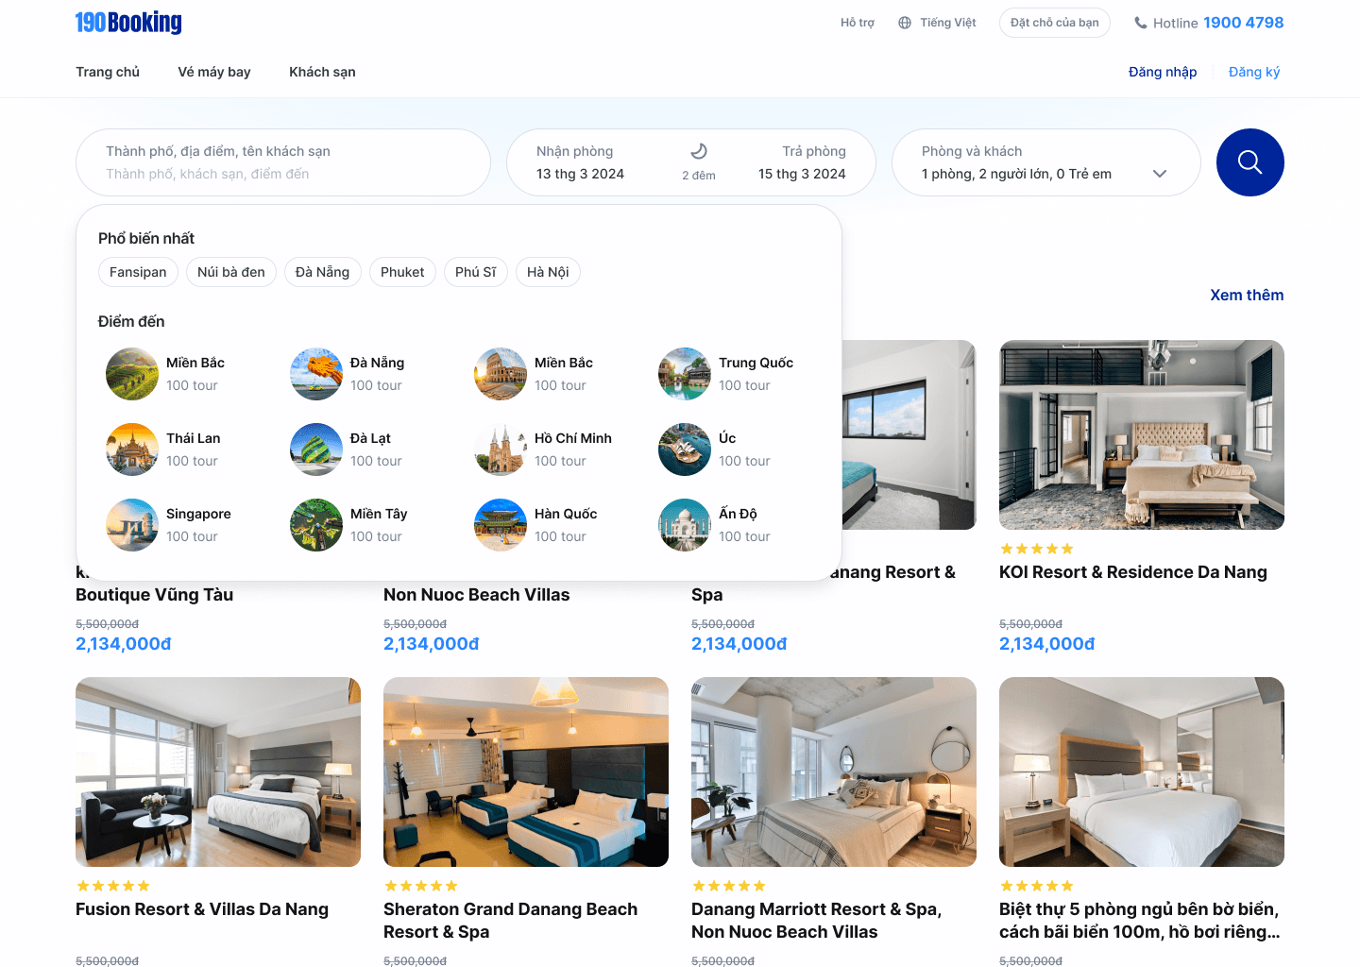Select the Fansipan popular tag
Image resolution: width=1360 pixels, height=967 pixels.
tap(138, 272)
